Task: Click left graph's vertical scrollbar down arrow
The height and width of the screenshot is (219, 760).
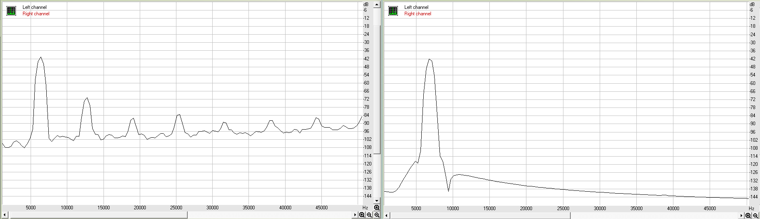Action: 377,200
